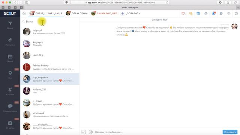This screenshot has width=240, height=135.
Task: Toggle Safari sidebar button
Action: [27, 3]
